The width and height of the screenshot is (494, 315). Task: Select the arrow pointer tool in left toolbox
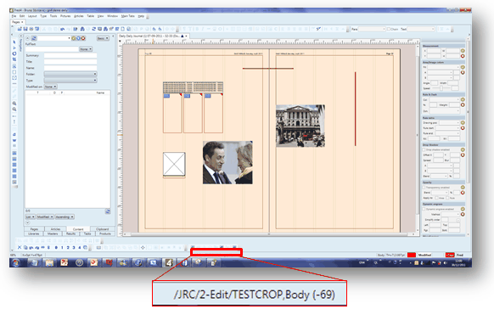(x=14, y=42)
